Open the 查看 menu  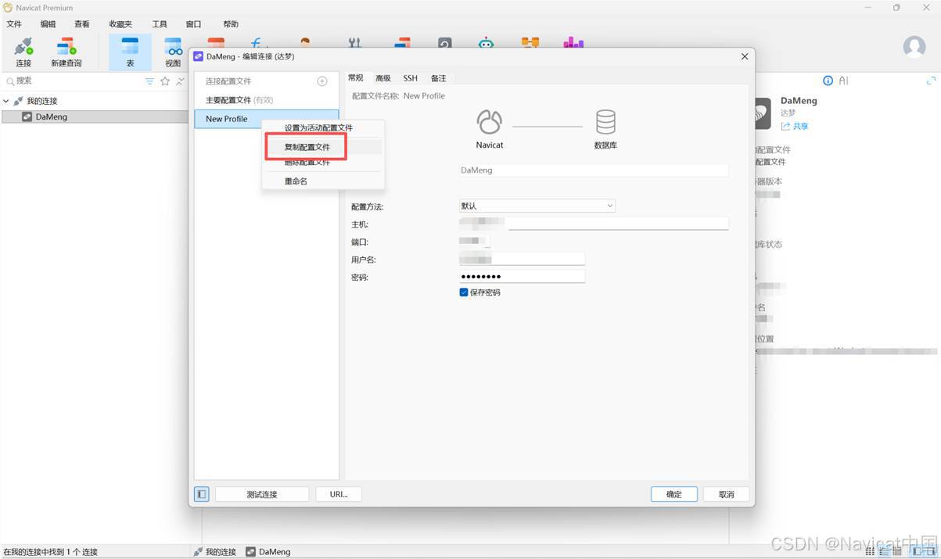82,24
